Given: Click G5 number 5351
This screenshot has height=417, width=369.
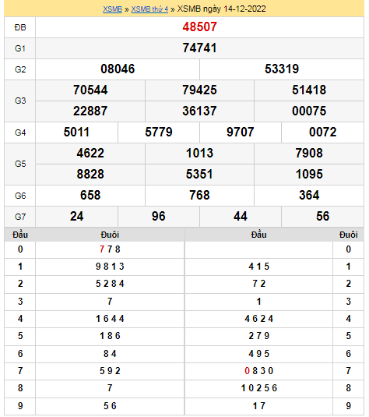Looking at the screenshot, I should 199,174.
